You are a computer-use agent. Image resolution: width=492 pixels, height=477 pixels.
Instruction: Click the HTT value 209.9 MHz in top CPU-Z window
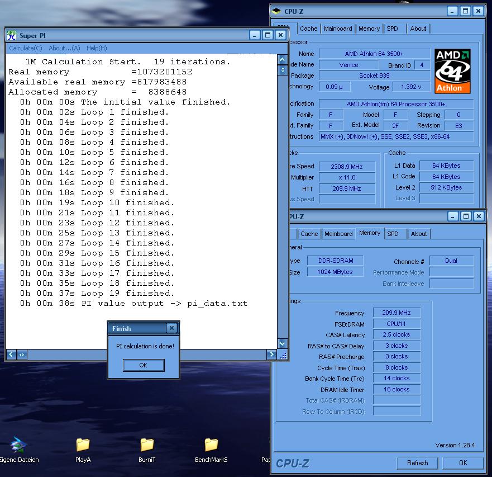point(347,188)
